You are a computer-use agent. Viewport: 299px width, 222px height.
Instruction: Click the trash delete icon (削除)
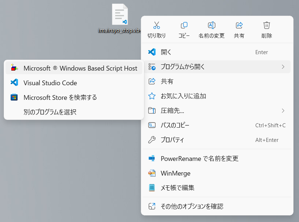267,25
